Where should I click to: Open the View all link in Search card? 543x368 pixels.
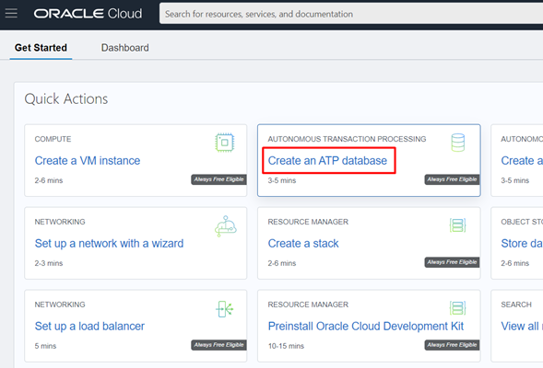coord(522,327)
